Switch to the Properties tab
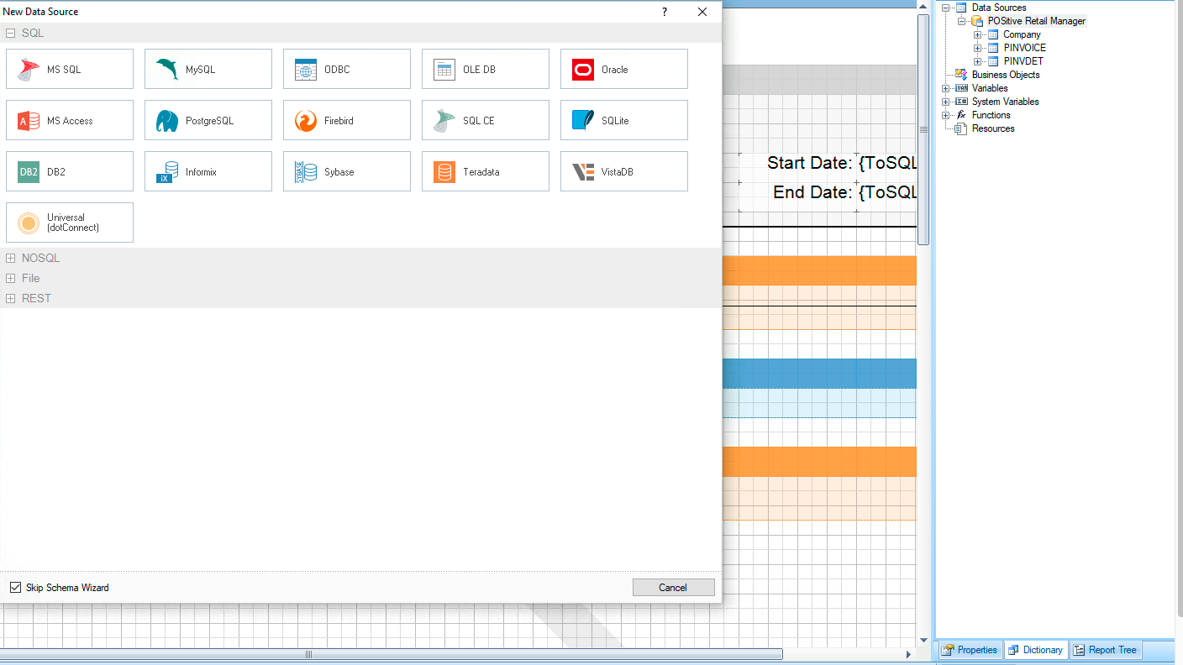 coord(969,650)
